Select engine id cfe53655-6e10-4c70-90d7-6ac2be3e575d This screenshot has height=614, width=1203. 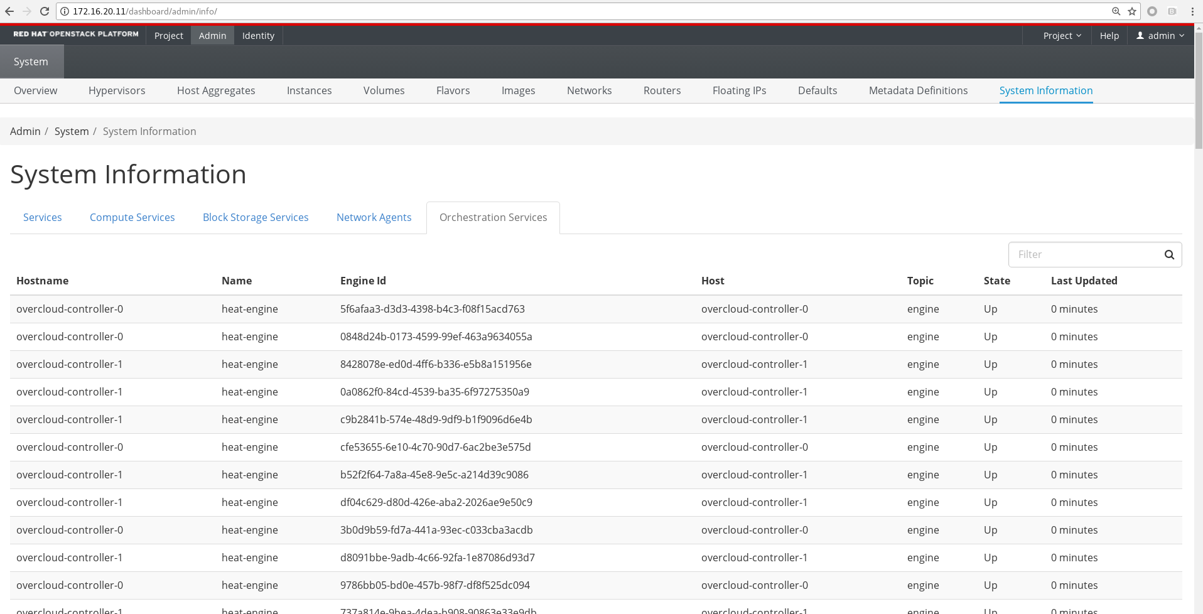tap(436, 447)
